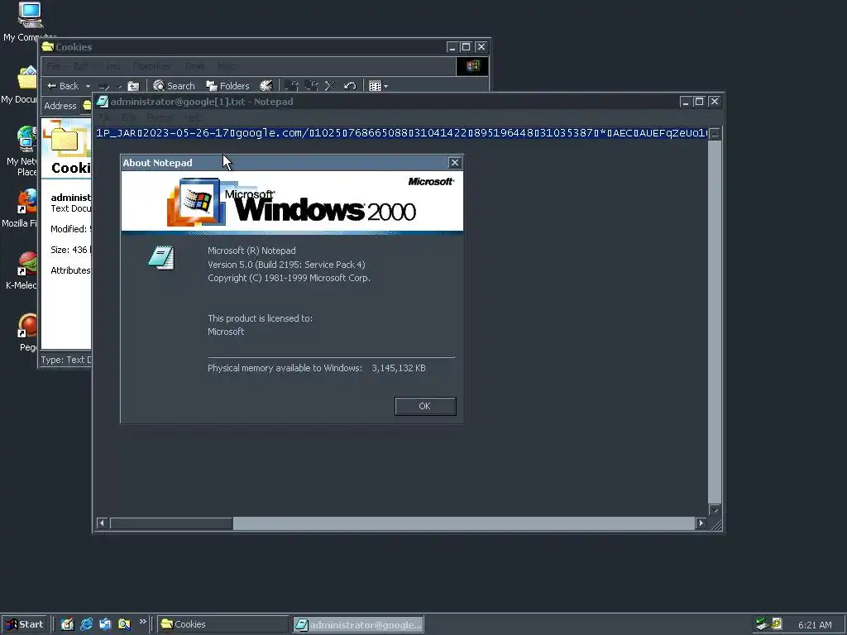Click the Forward arrow in Cookies toolbar
The width and height of the screenshot is (847, 635).
coord(104,86)
